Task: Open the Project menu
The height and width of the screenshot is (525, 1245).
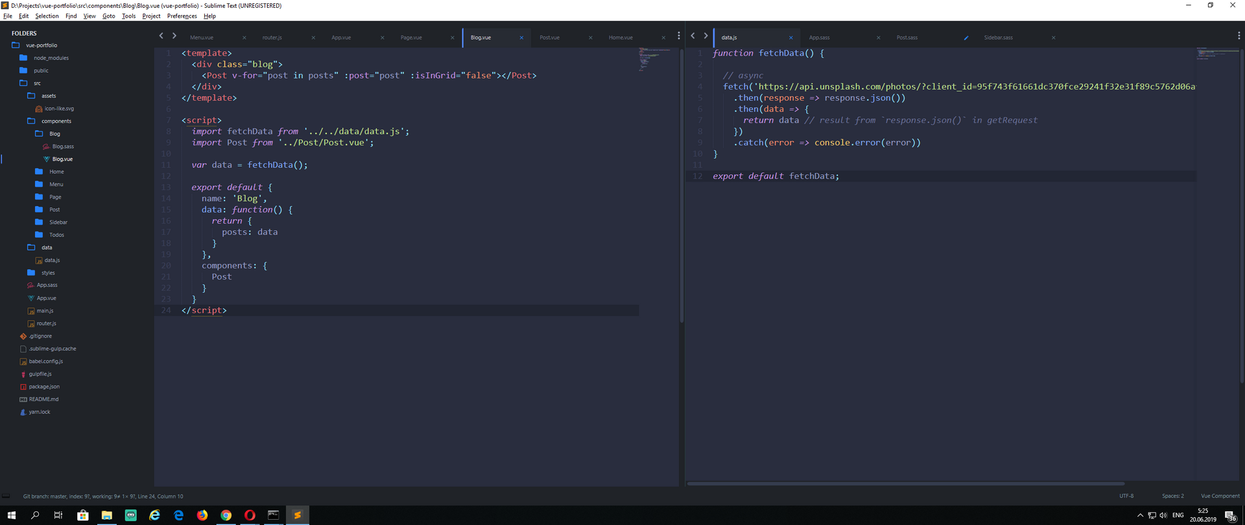Action: (x=151, y=16)
